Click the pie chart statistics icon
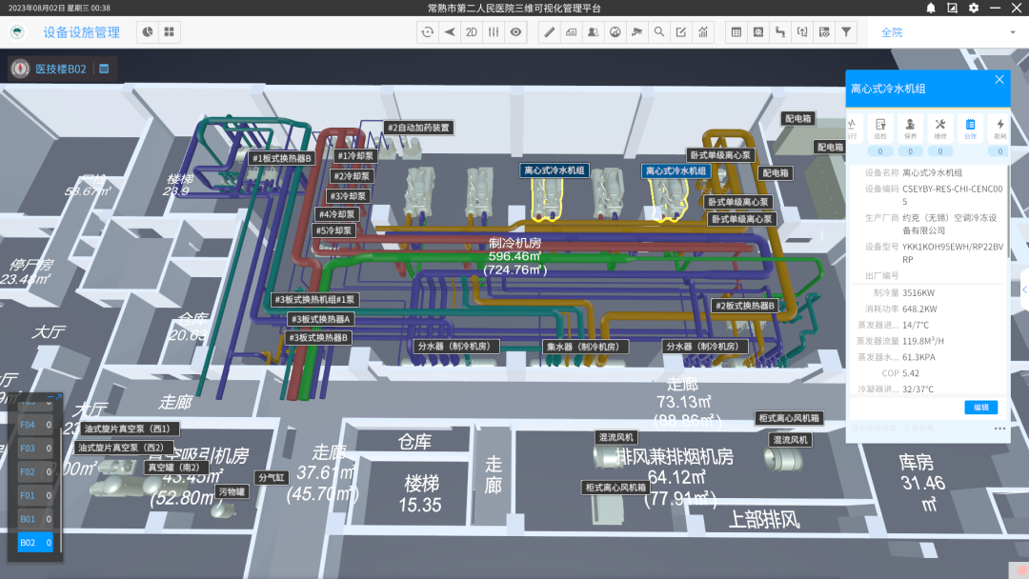Image resolution: width=1029 pixels, height=579 pixels. (148, 32)
